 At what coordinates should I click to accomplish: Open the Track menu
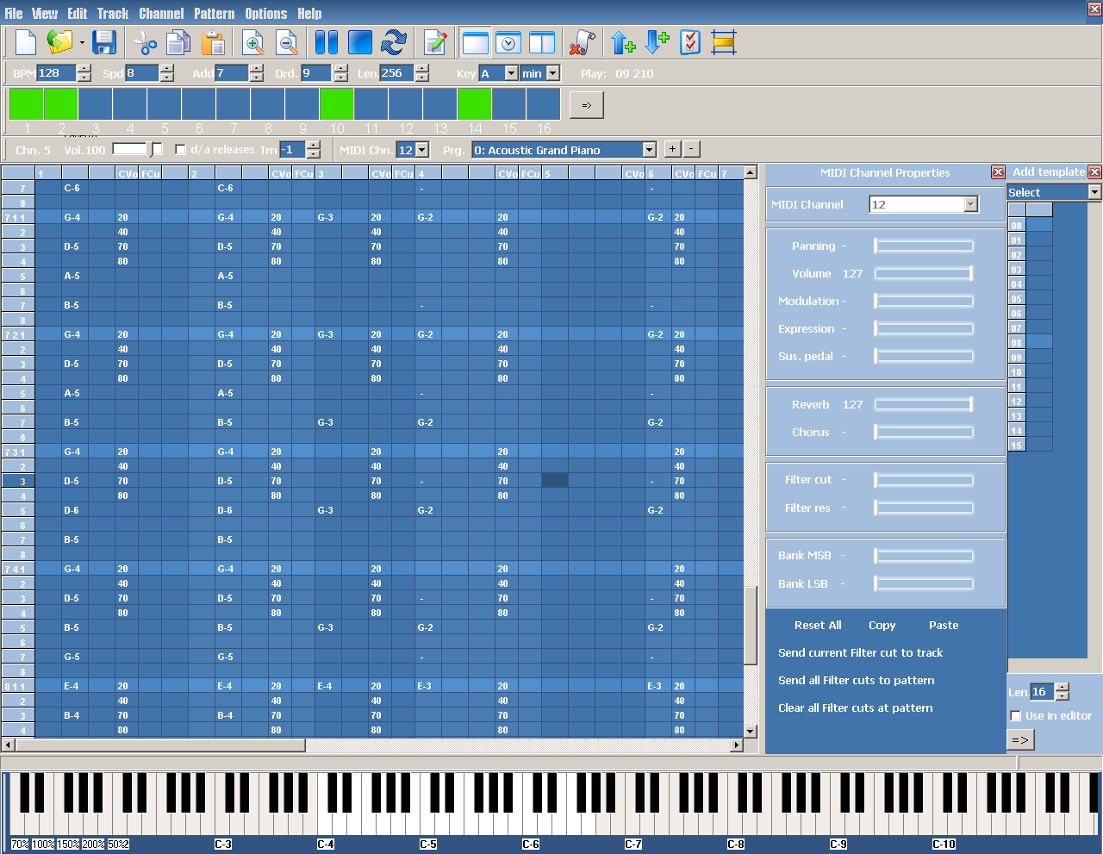[x=112, y=13]
